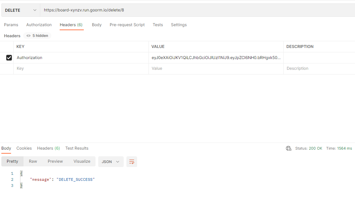The image size is (355, 210).
Task: Open the Tests tab
Action: pos(158,25)
